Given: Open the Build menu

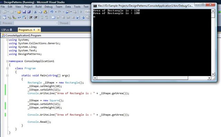Looking at the screenshot, I should pos(38,7).
